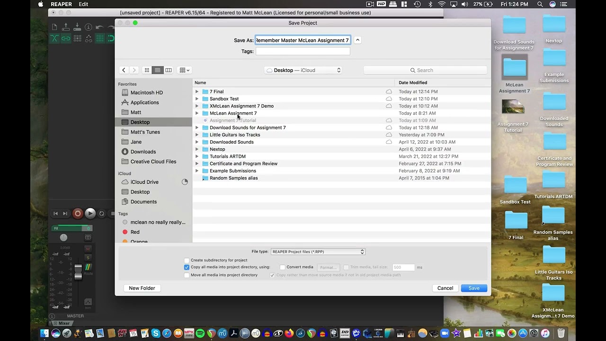606x341 pixels.
Task: Click New Project icon in REAPER toolbar
Action: 54,27
